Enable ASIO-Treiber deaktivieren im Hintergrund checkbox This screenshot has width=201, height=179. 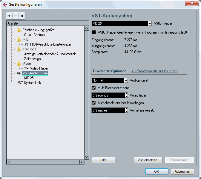click(x=94, y=32)
